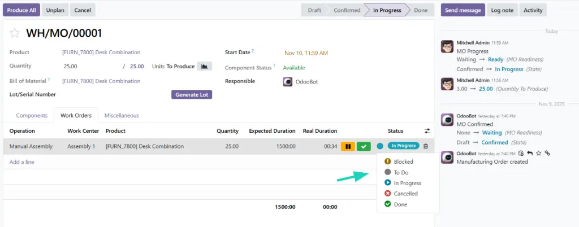Mark the OdooBot message as starred
This screenshot has height=227, width=579.
point(538,153)
